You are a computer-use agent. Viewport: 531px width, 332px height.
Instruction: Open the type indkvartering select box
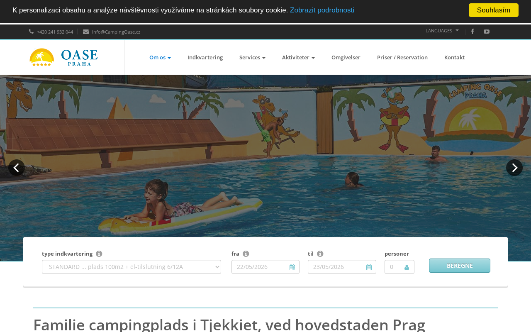point(132,267)
